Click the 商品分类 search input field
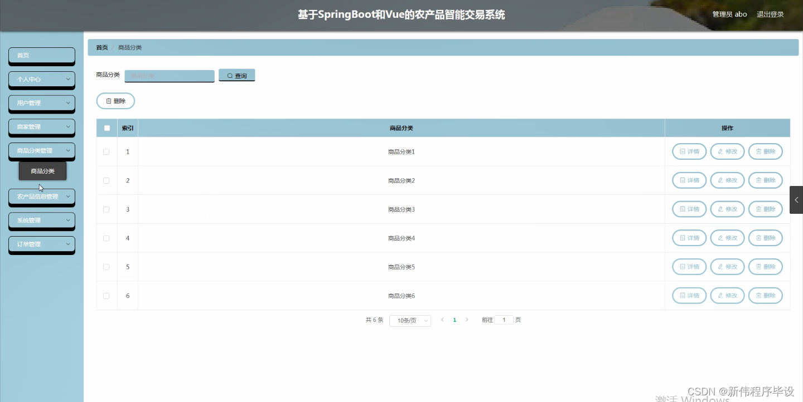The width and height of the screenshot is (803, 402). 169,75
